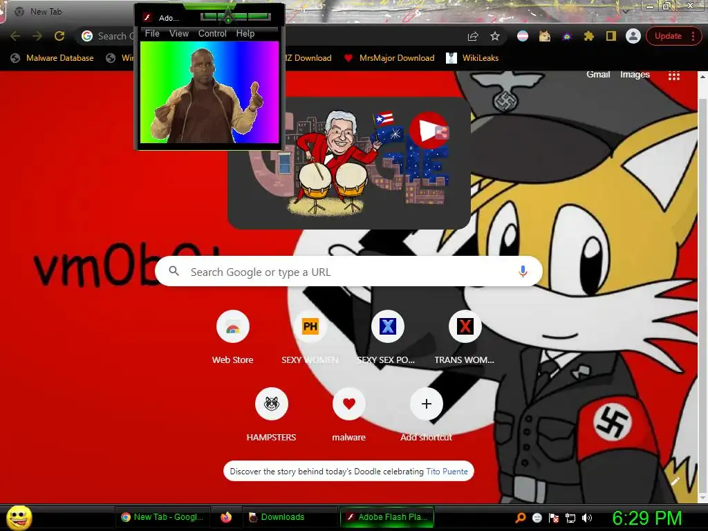Open the tab search chevron dropdown
Image resolution: width=708 pixels, height=531 pixels.
tap(625, 10)
